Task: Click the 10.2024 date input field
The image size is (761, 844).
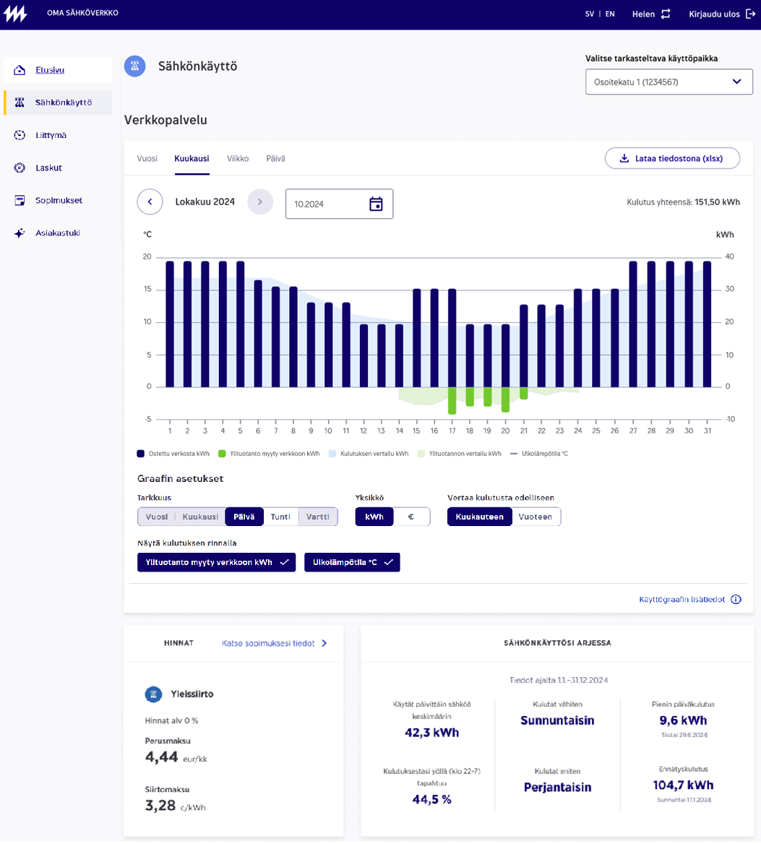Action: click(x=325, y=204)
